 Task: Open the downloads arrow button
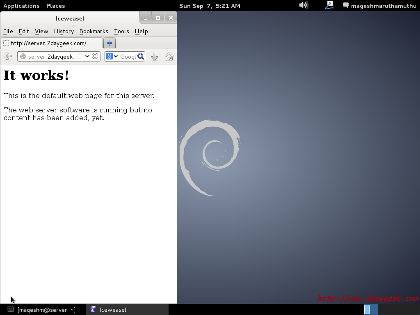(155, 56)
